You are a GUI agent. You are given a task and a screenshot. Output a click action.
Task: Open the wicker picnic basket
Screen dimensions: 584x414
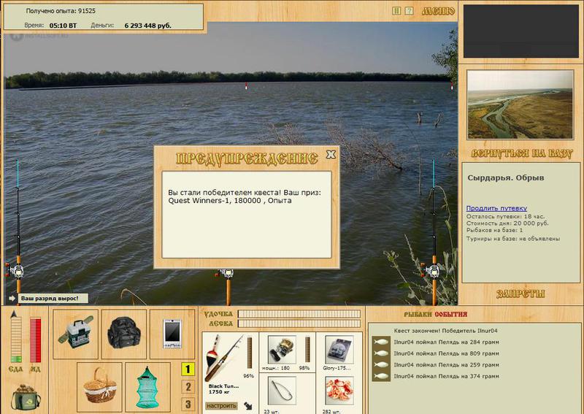pyautogui.click(x=99, y=386)
